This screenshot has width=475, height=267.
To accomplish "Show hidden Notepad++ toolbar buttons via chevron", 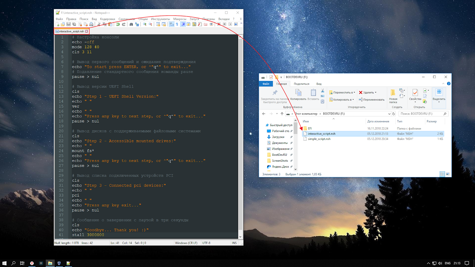I will click(241, 23).
